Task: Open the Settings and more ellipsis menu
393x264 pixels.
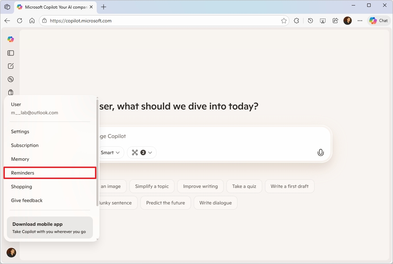Action: (x=360, y=21)
